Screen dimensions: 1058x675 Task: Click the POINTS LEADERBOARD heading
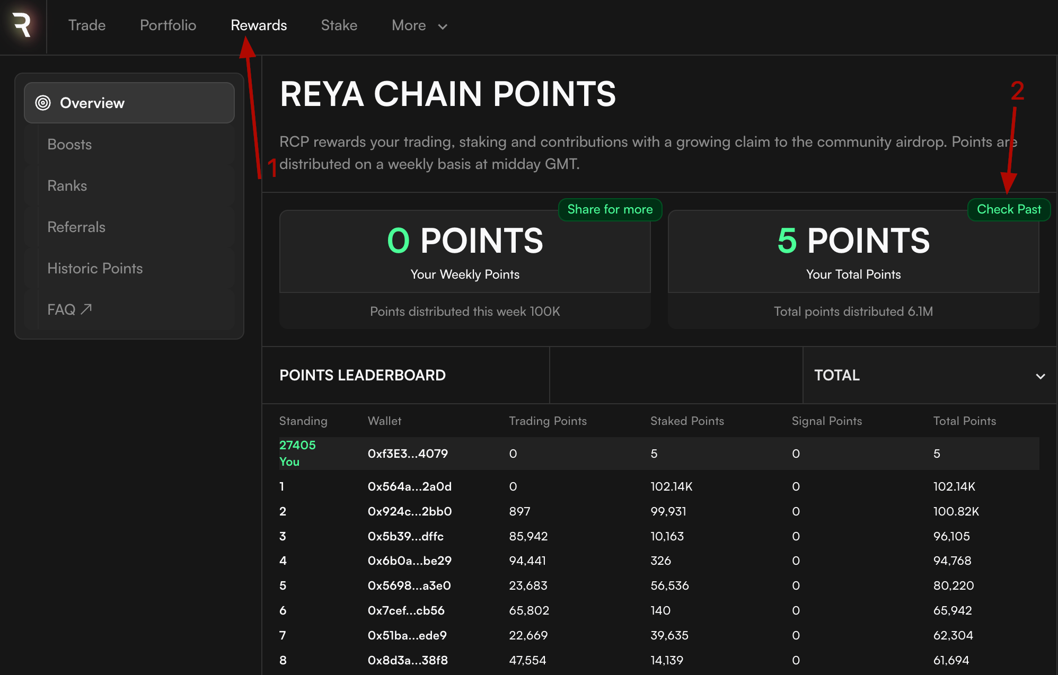coord(363,375)
